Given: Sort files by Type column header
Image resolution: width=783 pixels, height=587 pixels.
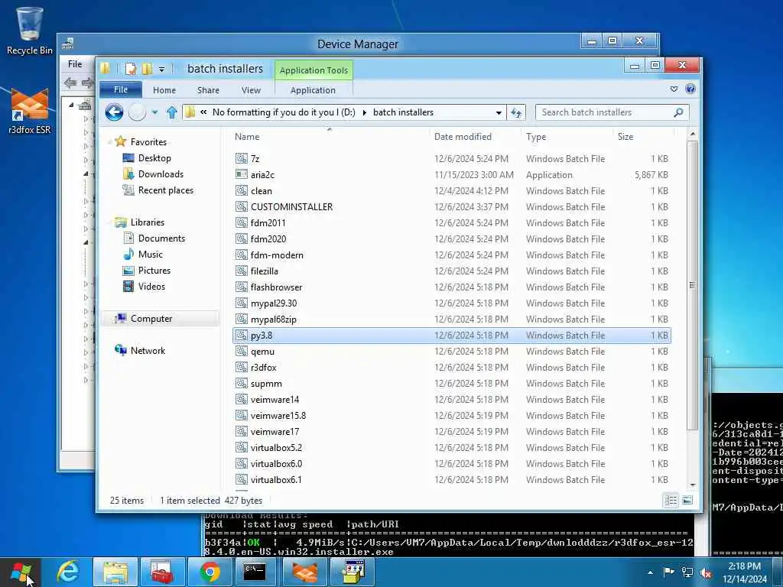Looking at the screenshot, I should coord(536,137).
